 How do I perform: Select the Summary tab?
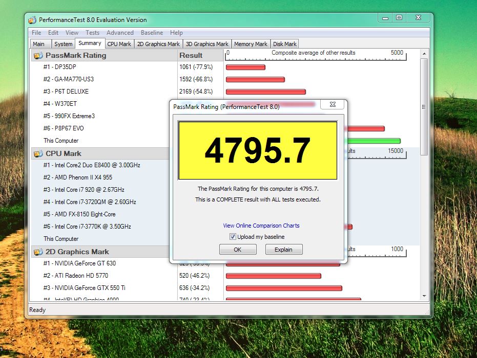pos(90,43)
